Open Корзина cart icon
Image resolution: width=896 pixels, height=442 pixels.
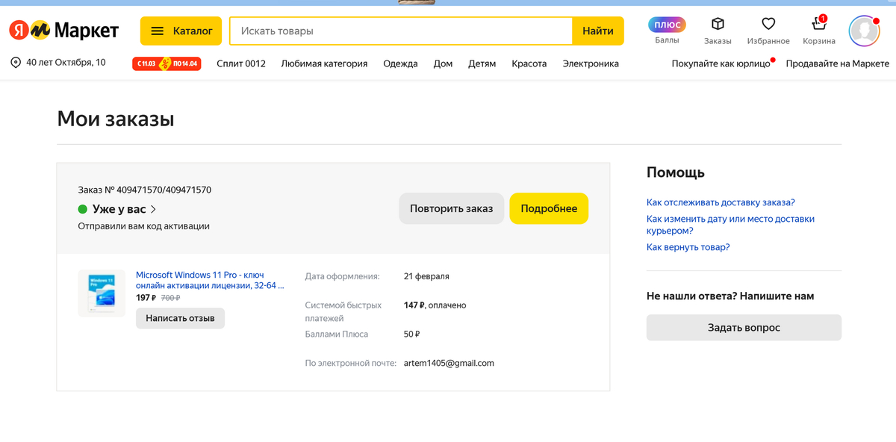coord(819,31)
